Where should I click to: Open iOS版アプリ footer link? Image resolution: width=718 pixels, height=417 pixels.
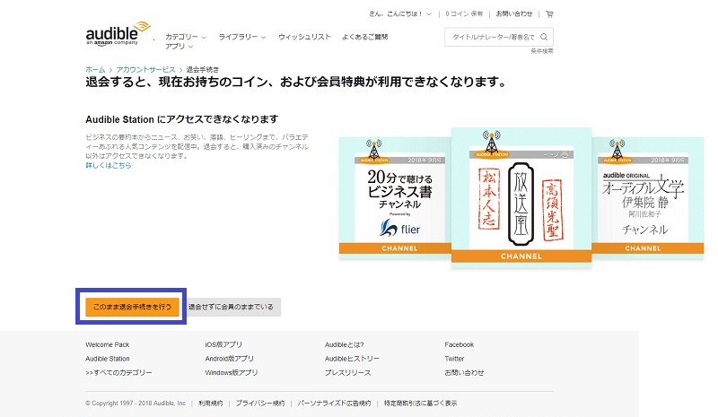pyautogui.click(x=223, y=344)
